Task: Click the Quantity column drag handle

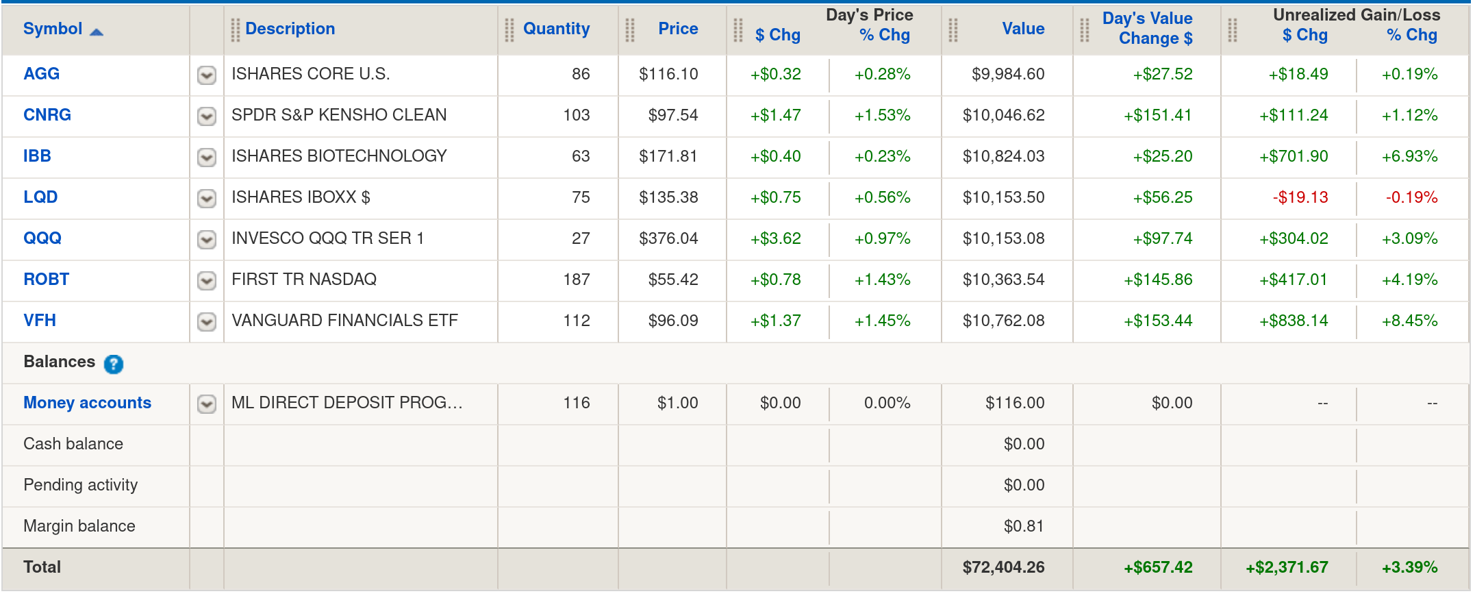Action: 509,29
